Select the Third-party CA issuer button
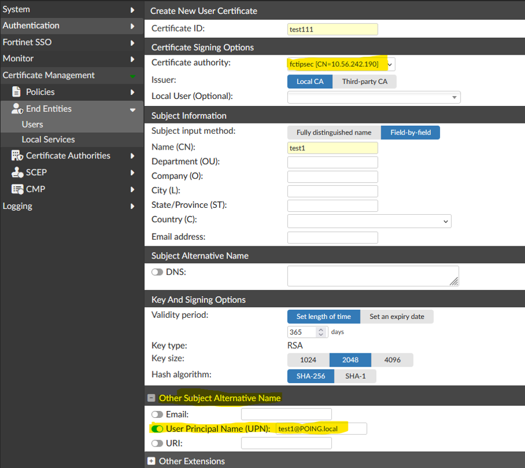525x468 pixels. 365,81
